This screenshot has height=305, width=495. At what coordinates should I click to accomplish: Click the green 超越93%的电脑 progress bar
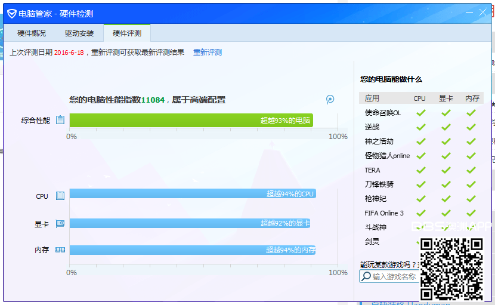pyautogui.click(x=191, y=121)
